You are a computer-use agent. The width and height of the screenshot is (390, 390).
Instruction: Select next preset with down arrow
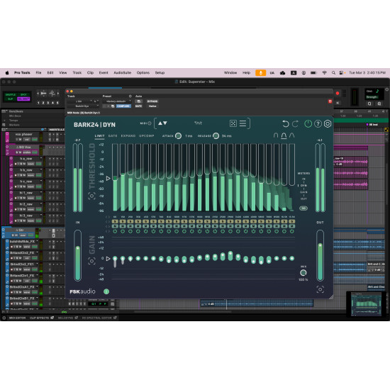(165, 123)
